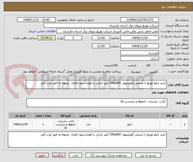
Task: Click the نام کالا column header
Action: 130,116
